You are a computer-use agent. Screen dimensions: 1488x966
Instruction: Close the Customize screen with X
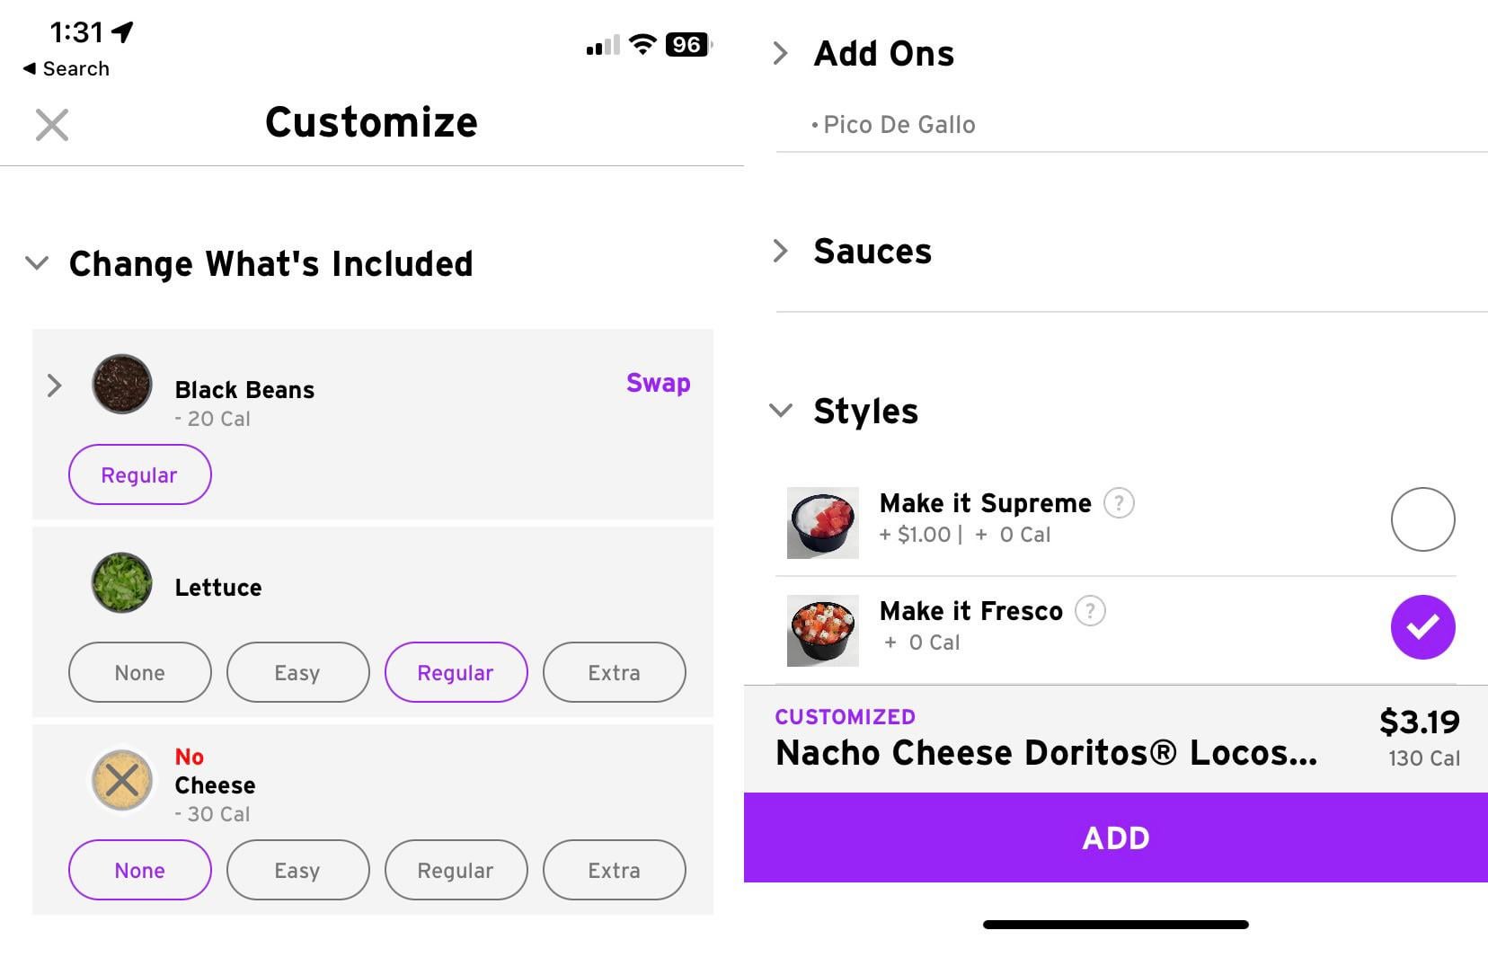coord(52,125)
